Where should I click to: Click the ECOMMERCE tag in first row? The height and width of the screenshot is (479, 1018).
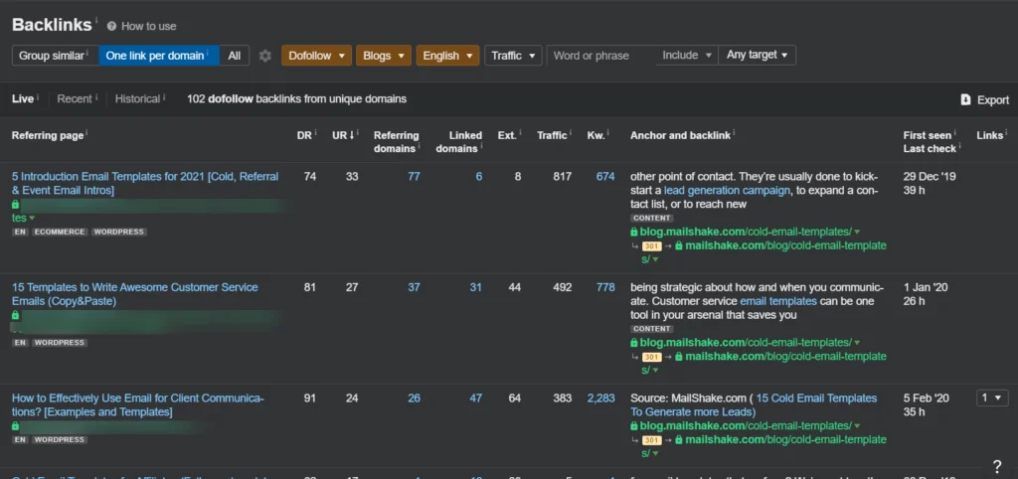(x=60, y=232)
